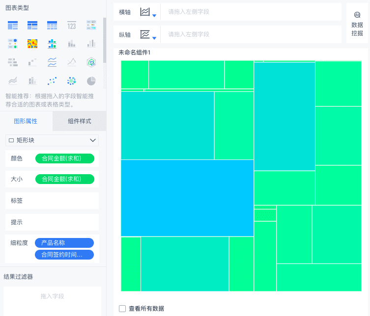This screenshot has width=370, height=316.
Task: Click the 纵轴 field drop area
Action: pos(251,34)
